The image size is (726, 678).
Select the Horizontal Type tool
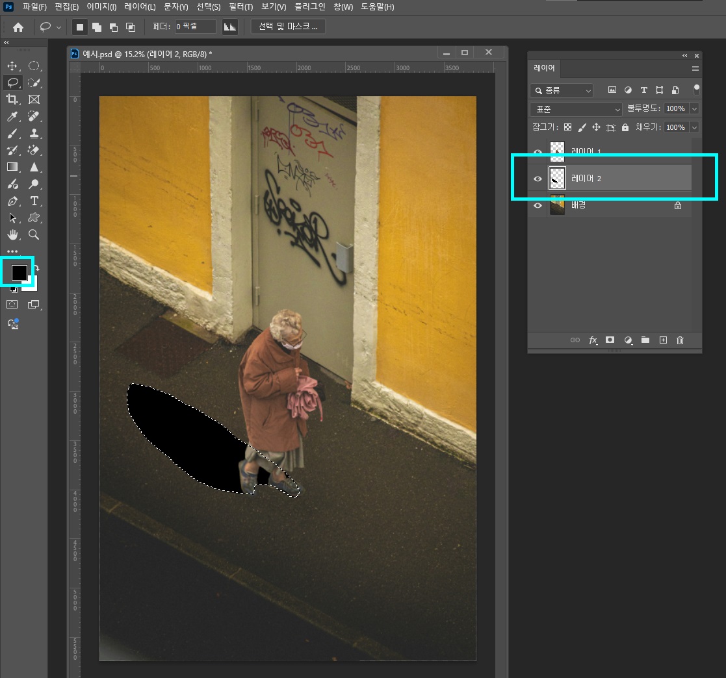[34, 201]
